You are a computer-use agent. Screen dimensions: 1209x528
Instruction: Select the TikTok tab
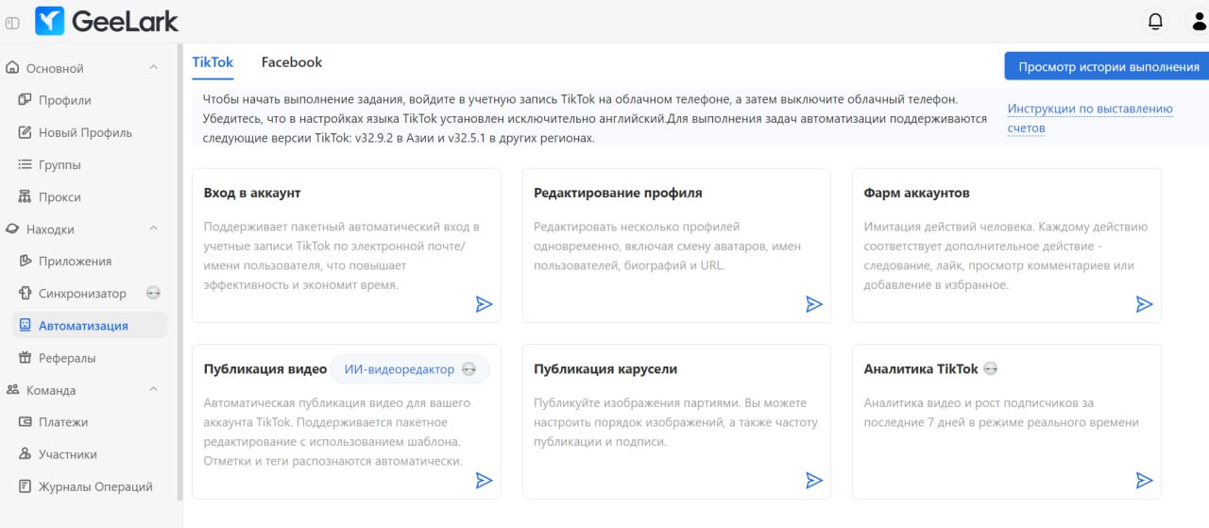point(213,62)
